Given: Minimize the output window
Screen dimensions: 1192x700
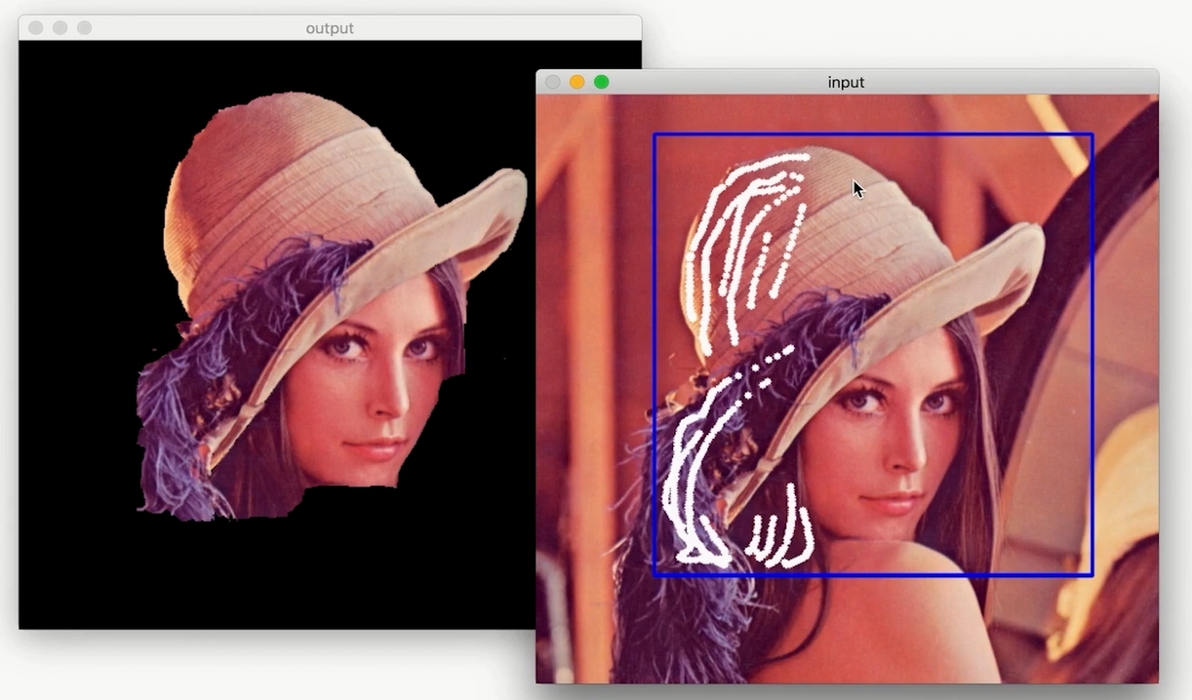Looking at the screenshot, I should tap(60, 28).
